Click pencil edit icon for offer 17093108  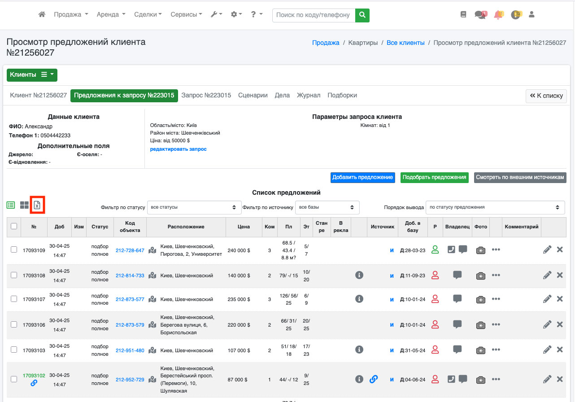(x=547, y=275)
